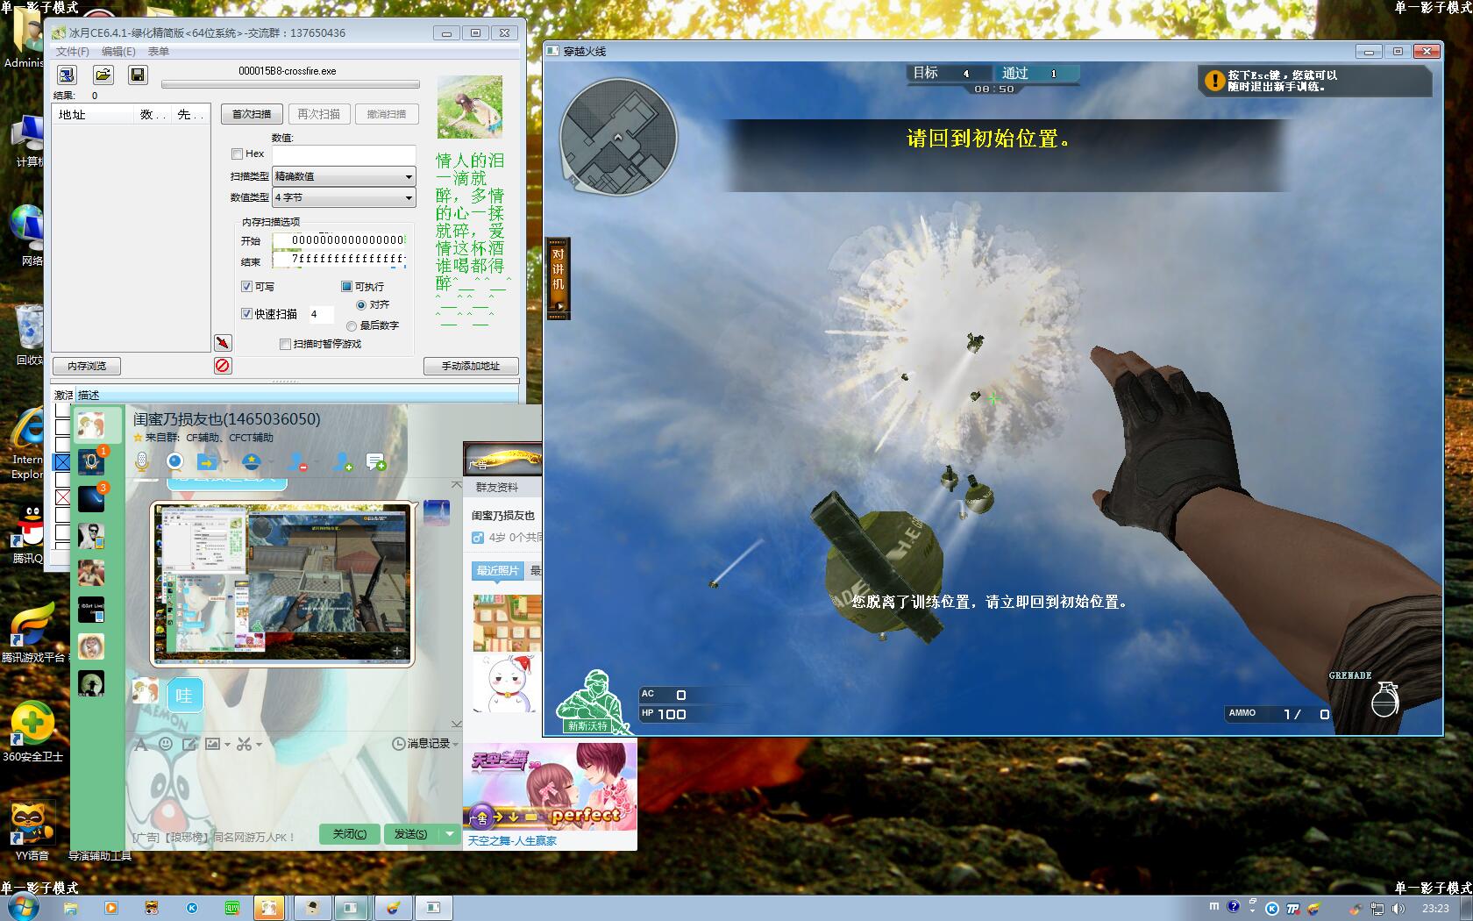The width and height of the screenshot is (1473, 921).
Task: Click the 首次扫描 first scan button
Action: [x=252, y=114]
